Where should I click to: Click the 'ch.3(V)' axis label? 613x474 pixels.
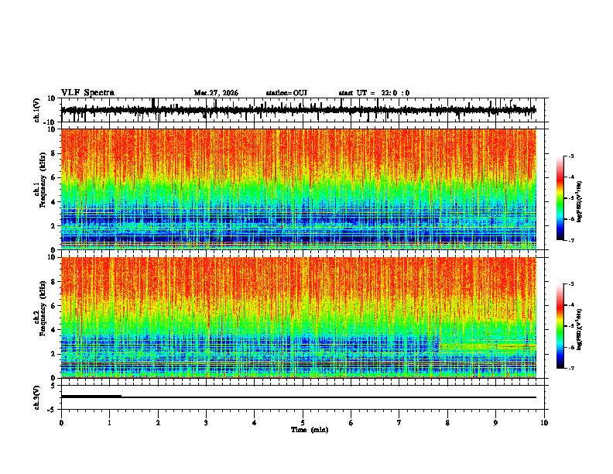tap(37, 398)
